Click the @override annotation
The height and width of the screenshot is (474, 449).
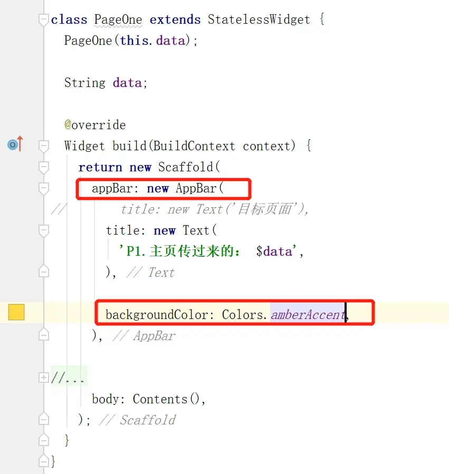click(x=95, y=125)
